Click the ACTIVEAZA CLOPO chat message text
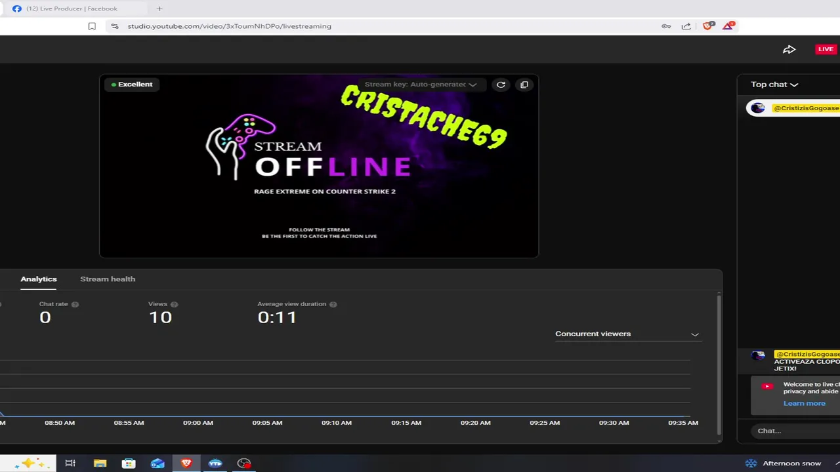840x472 pixels. tap(807, 365)
